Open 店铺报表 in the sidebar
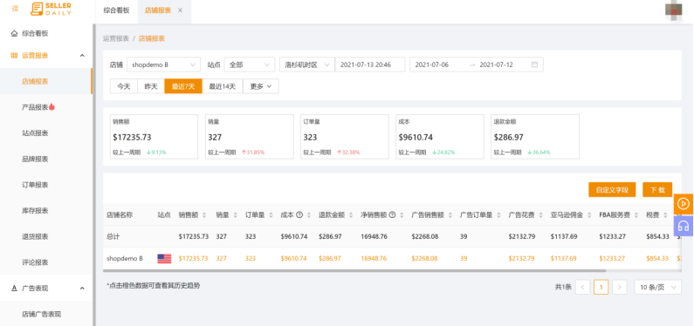694x326 pixels. click(x=46, y=81)
